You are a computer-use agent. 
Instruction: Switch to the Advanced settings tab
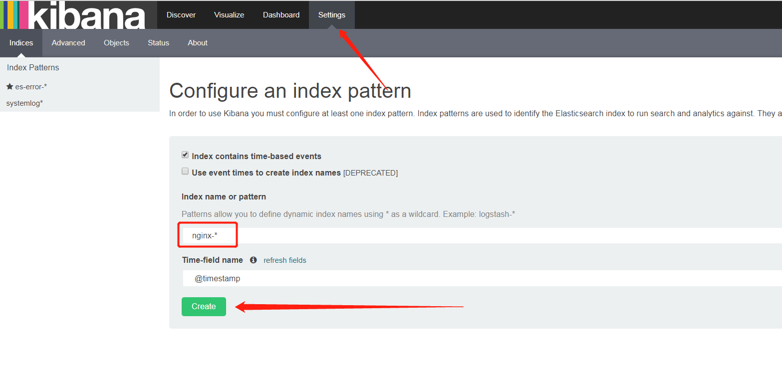[x=68, y=42]
